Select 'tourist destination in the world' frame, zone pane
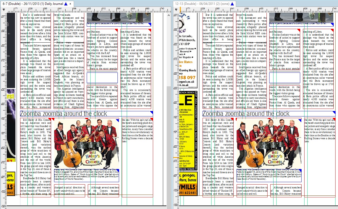This screenshot has height=209, width=338. coord(284,97)
